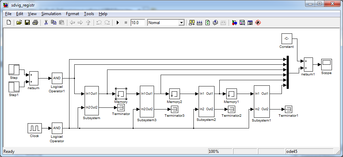Viewport: 343px width, 157px height.
Task: Redo the action via toolbar
Action: tap(107, 22)
